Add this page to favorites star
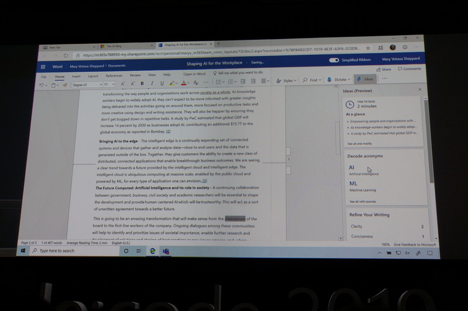 (368, 48)
